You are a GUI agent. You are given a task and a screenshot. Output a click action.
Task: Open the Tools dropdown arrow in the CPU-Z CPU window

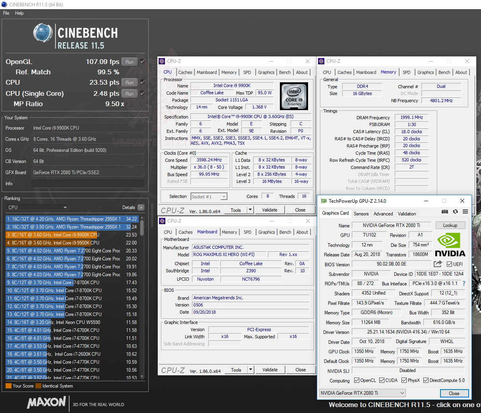point(250,210)
